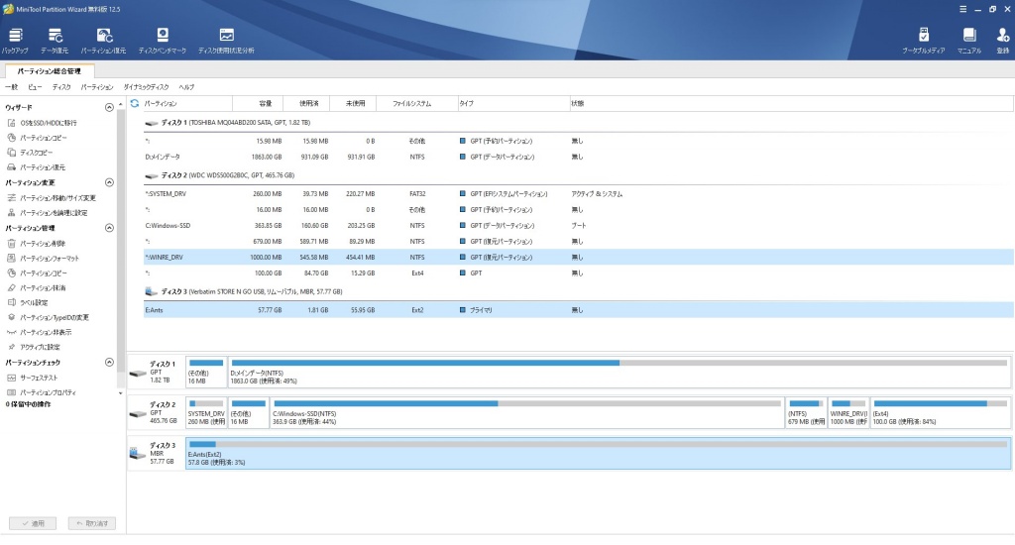Open the 一般 menu
Screen dimensions: 1015x545
(12, 87)
